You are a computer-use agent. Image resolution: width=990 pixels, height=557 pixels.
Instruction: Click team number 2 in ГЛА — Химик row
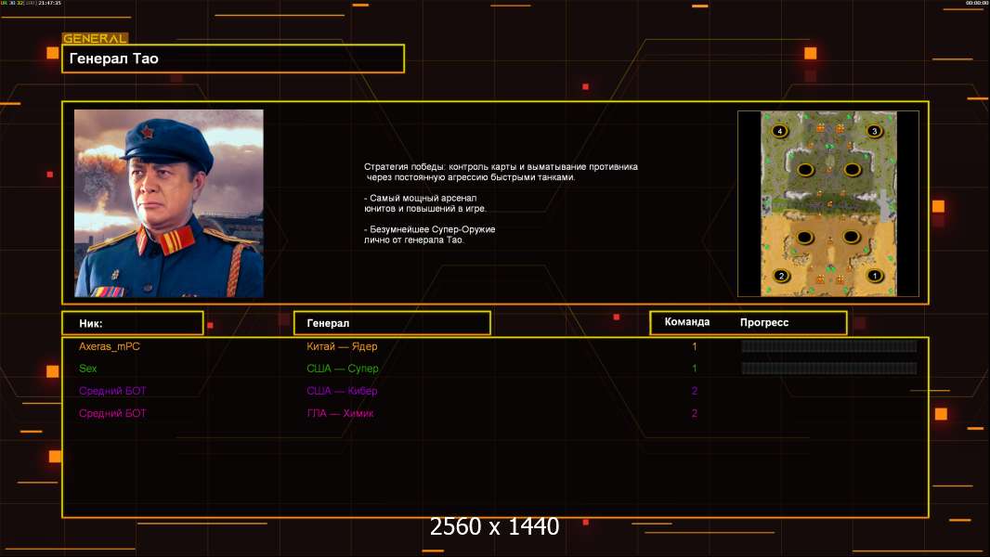pyautogui.click(x=695, y=414)
